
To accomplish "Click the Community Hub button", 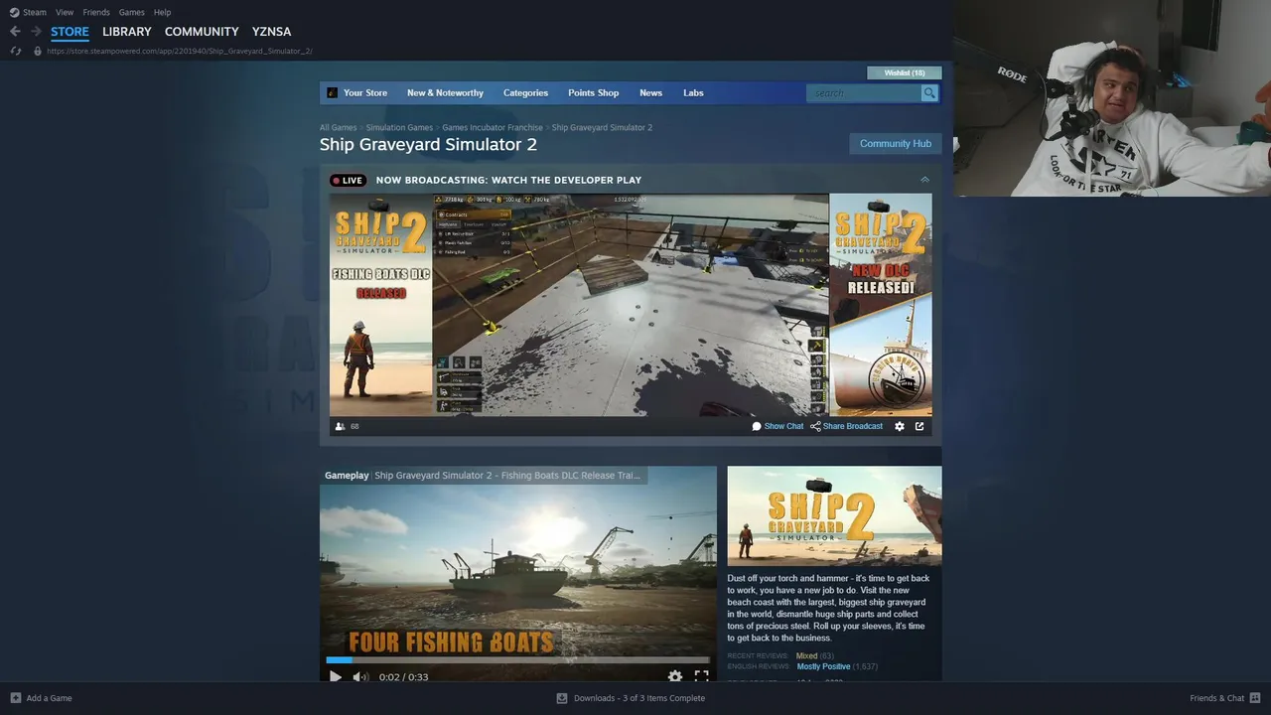I will click(896, 143).
